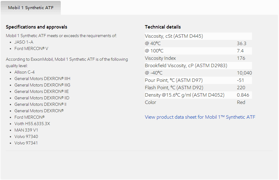Click General Motors DEXRON IIE entry
The height and width of the screenshot is (180, 279).
41,91
